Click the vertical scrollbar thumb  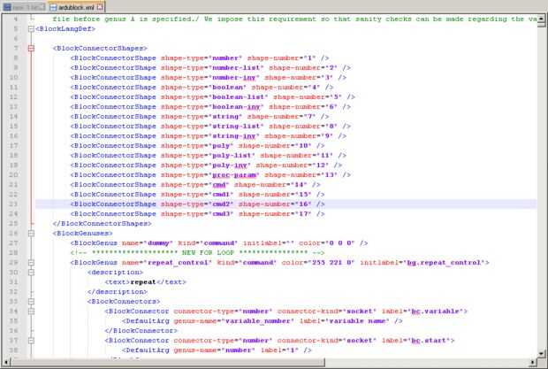541,26
